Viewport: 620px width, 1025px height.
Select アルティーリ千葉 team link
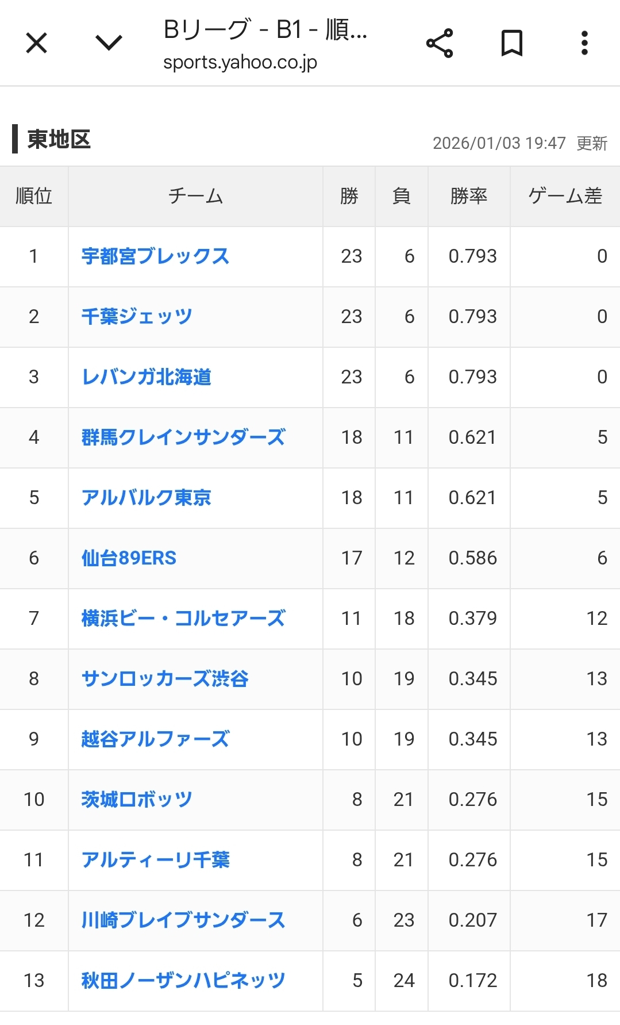click(156, 860)
